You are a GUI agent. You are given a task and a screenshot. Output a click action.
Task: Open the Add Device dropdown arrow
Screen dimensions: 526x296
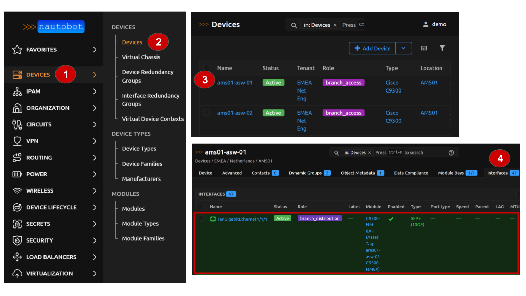403,48
